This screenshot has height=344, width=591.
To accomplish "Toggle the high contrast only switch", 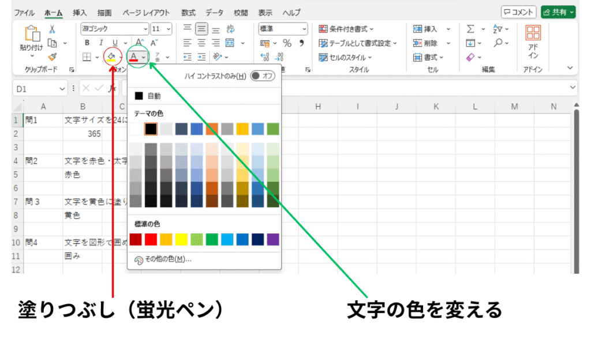I will (x=263, y=76).
